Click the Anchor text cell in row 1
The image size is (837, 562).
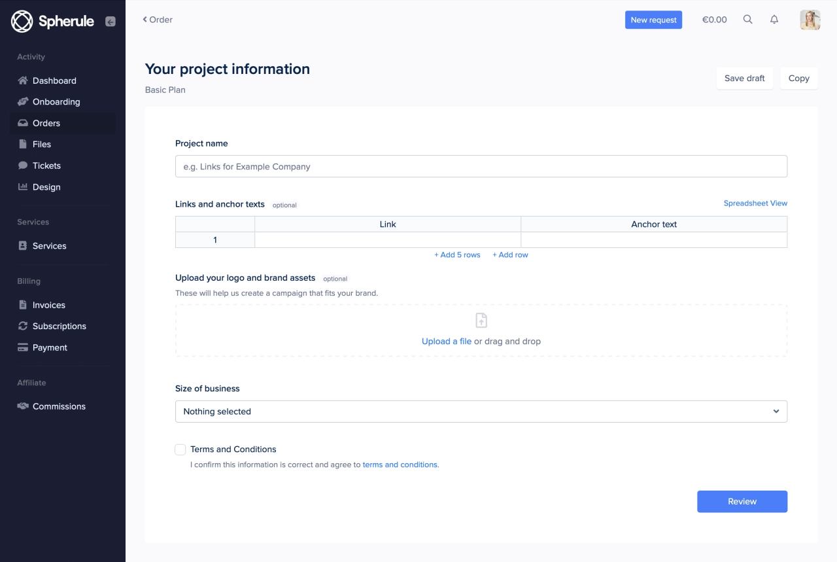point(654,240)
